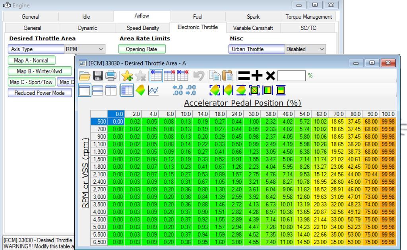Expand the Map D button options
407x250 pixels.
tap(68, 82)
